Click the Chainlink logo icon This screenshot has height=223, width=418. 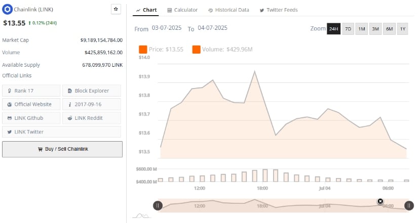pos(7,9)
